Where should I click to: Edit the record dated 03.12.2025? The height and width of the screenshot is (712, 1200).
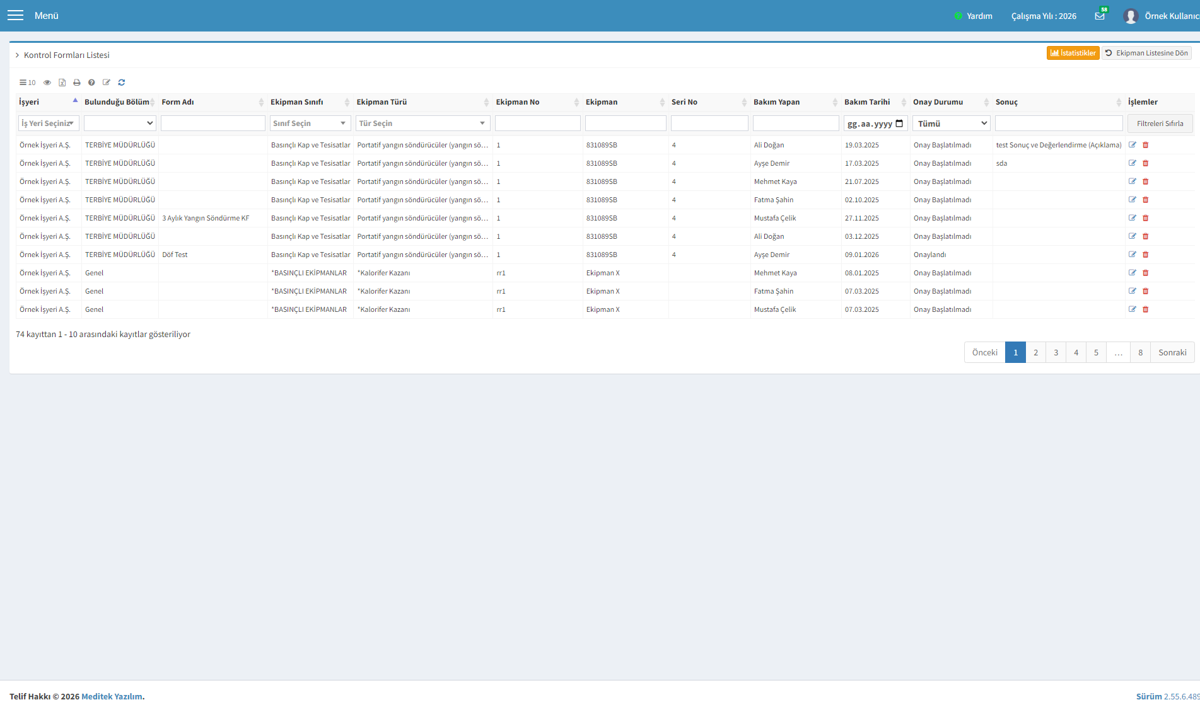[1133, 236]
